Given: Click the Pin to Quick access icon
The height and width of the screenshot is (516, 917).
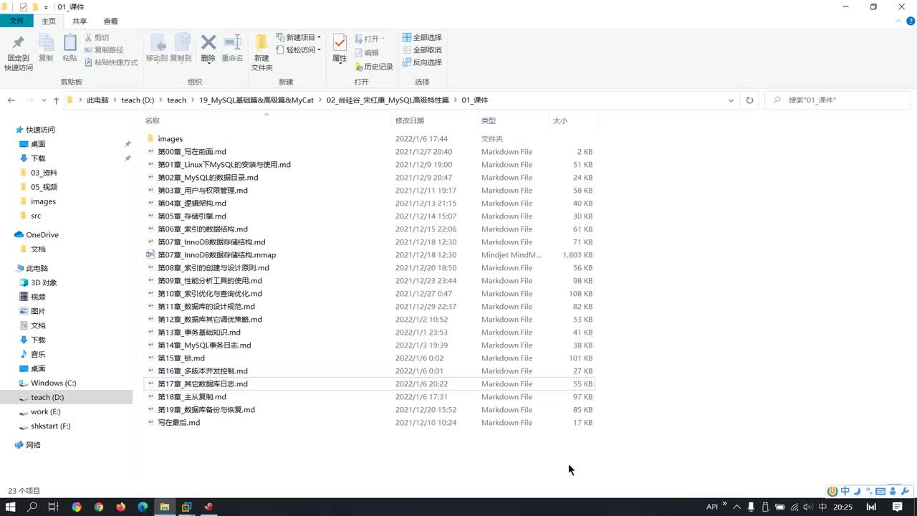Looking at the screenshot, I should (x=19, y=43).
